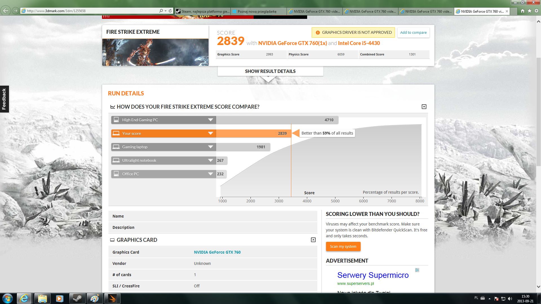This screenshot has height=304, width=541.
Task: Expand the SHOW RESULT DETAILS panel
Action: [x=270, y=71]
